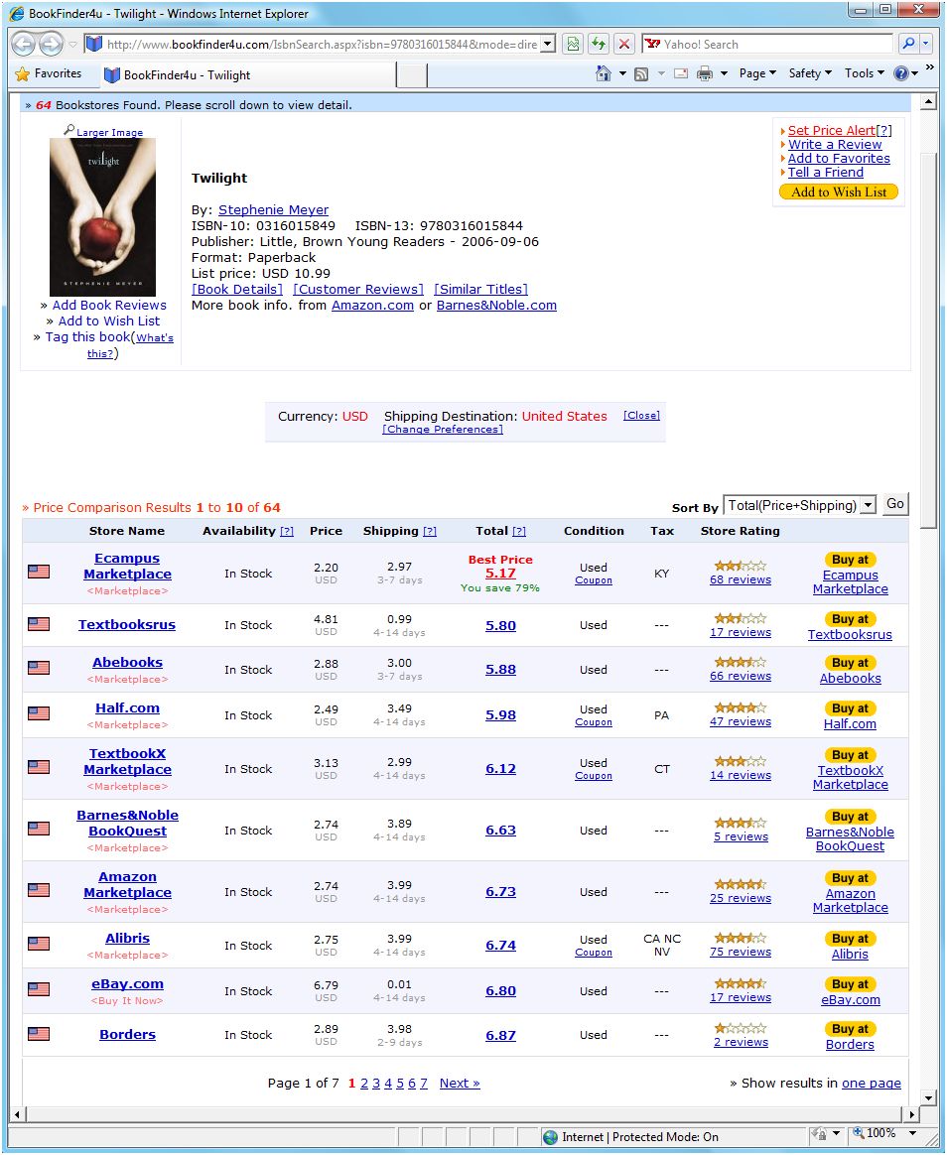Open the address bar dropdown arrow

click(548, 45)
